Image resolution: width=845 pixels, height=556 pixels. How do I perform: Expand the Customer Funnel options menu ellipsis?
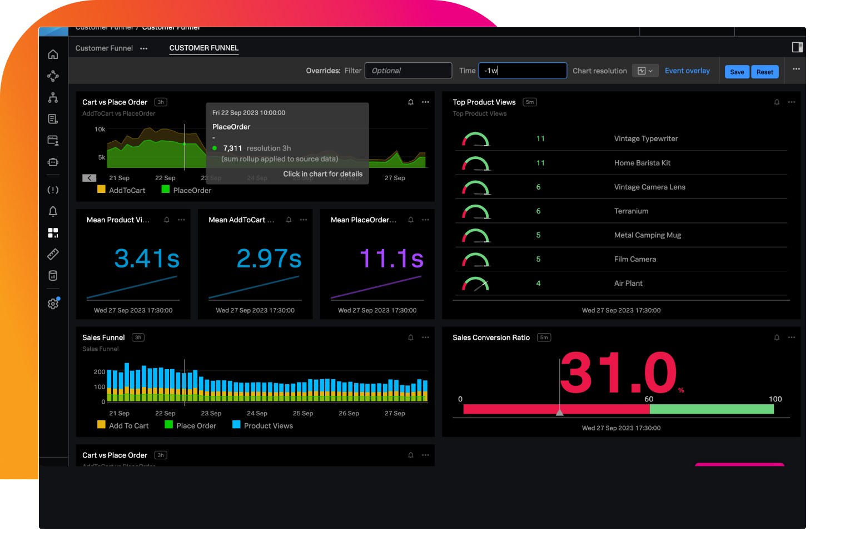pos(143,48)
